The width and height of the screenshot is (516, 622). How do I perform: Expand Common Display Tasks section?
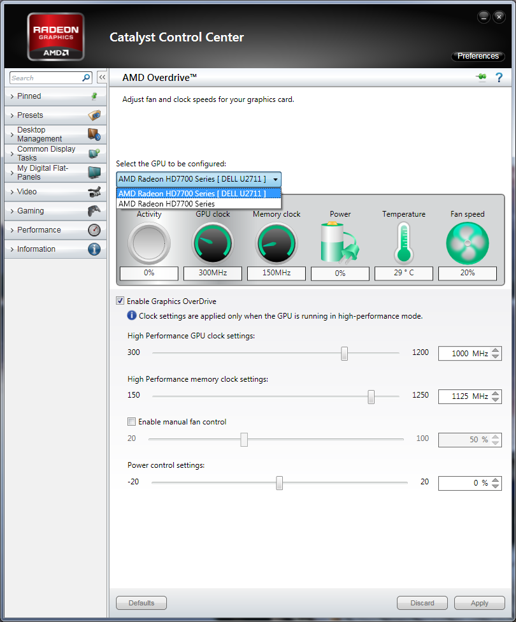[55, 154]
